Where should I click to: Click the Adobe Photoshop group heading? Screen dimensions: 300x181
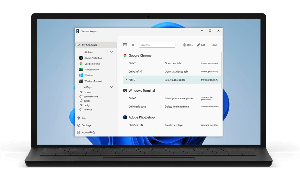point(141,117)
